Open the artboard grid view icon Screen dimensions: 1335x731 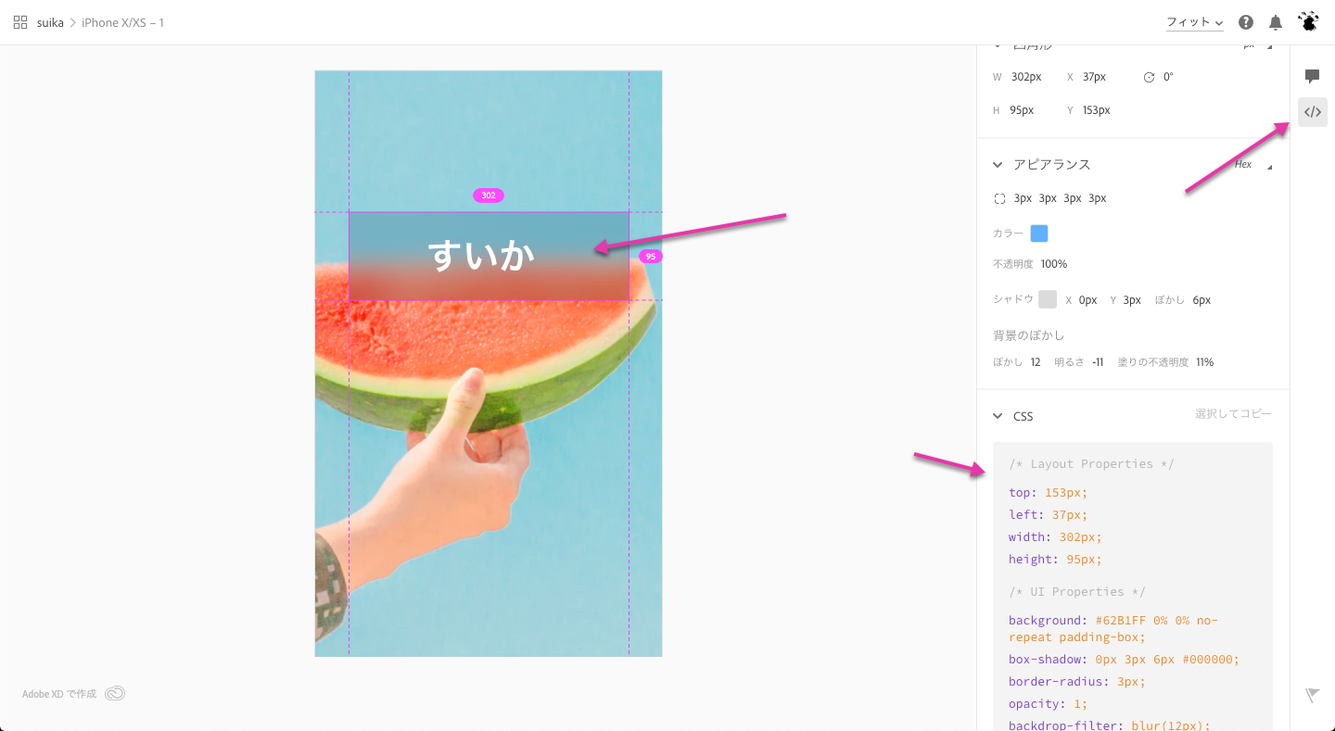coord(20,22)
